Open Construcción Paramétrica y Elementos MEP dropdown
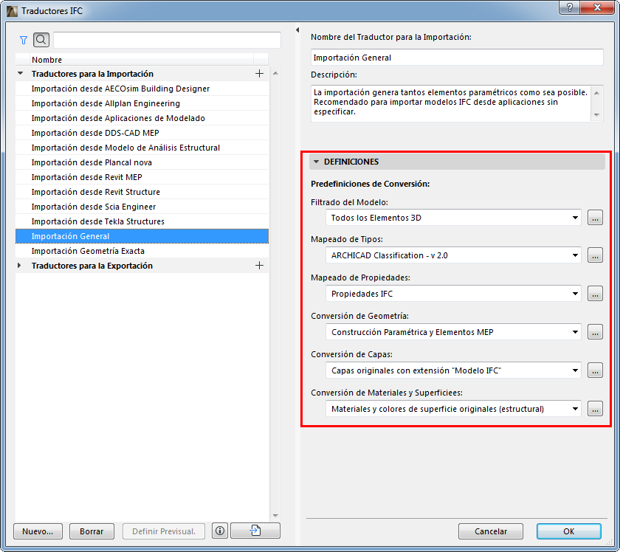The width and height of the screenshot is (620, 552). tap(453, 332)
